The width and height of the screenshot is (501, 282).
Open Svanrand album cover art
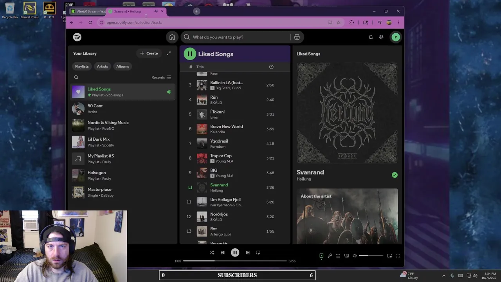pyautogui.click(x=347, y=113)
